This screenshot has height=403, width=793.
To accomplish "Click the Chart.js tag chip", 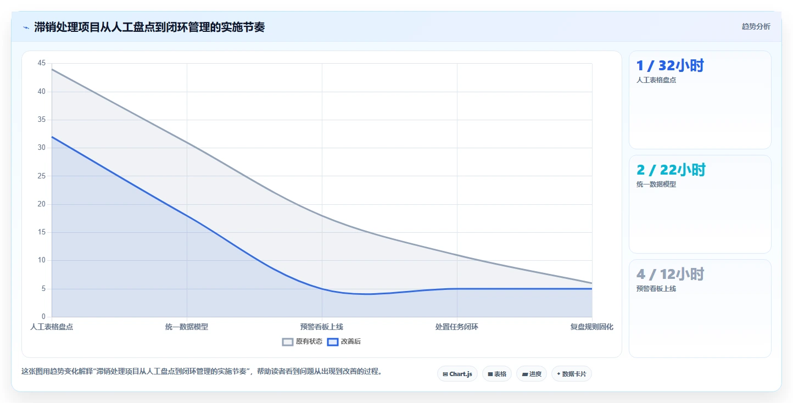I will (457, 374).
